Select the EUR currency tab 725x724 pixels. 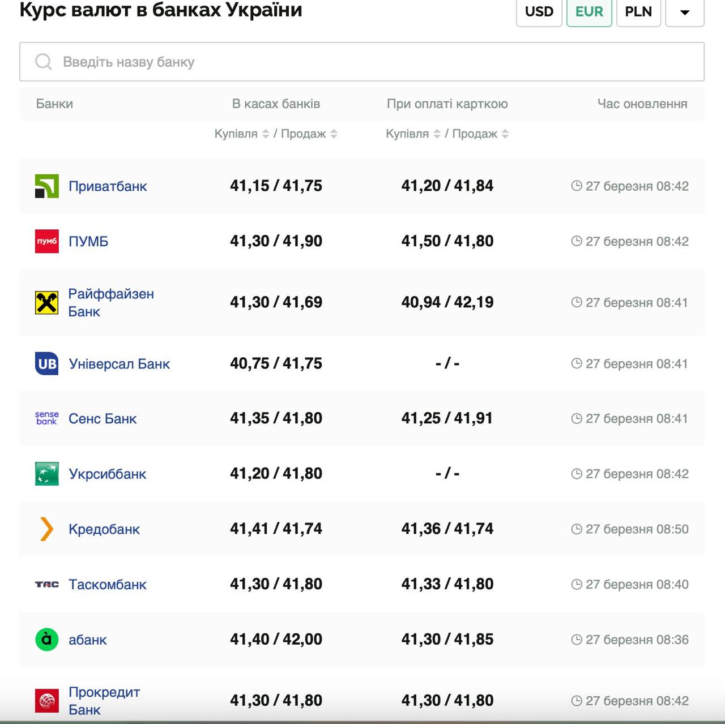click(589, 12)
